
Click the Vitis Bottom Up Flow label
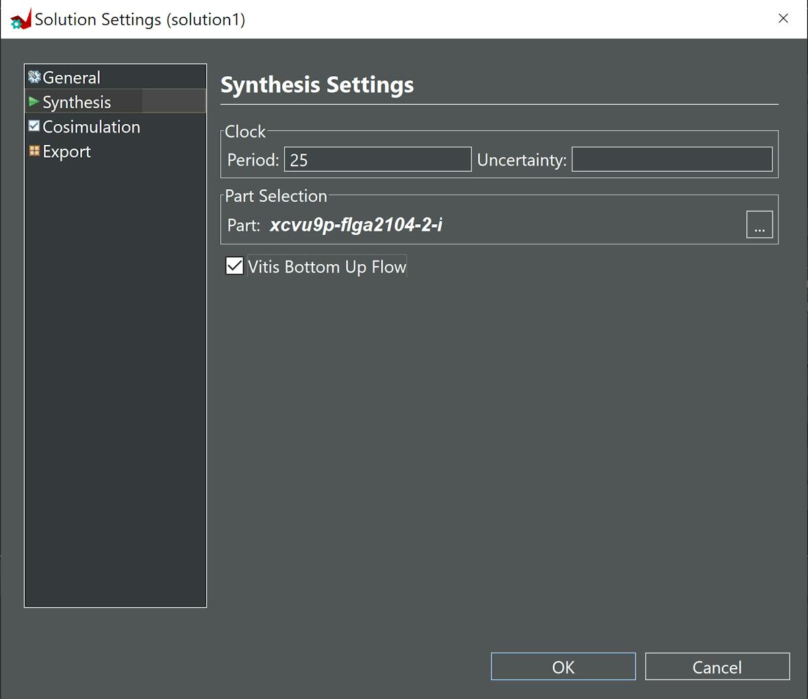327,267
